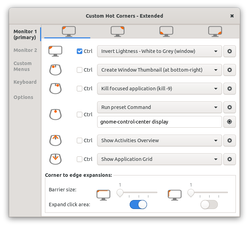Enable Ctrl for Create Window Thumbnail action
Screen dimensions: 249x227
click(x=80, y=70)
